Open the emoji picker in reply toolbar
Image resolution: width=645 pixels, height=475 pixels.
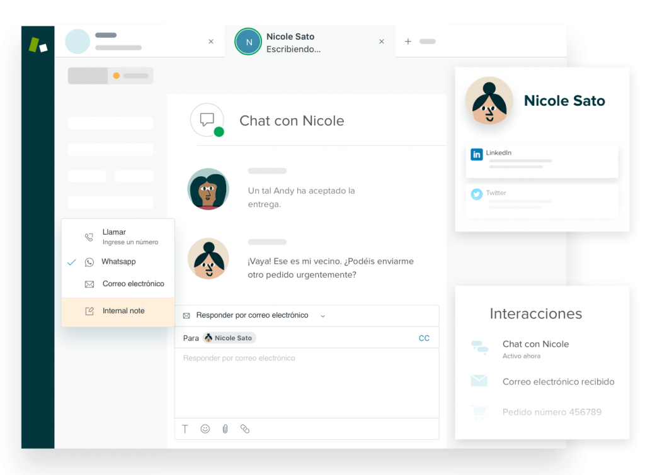click(205, 429)
